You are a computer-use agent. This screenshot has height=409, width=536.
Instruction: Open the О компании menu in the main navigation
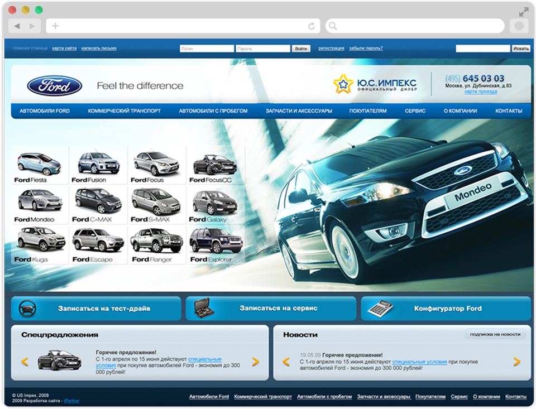(461, 110)
